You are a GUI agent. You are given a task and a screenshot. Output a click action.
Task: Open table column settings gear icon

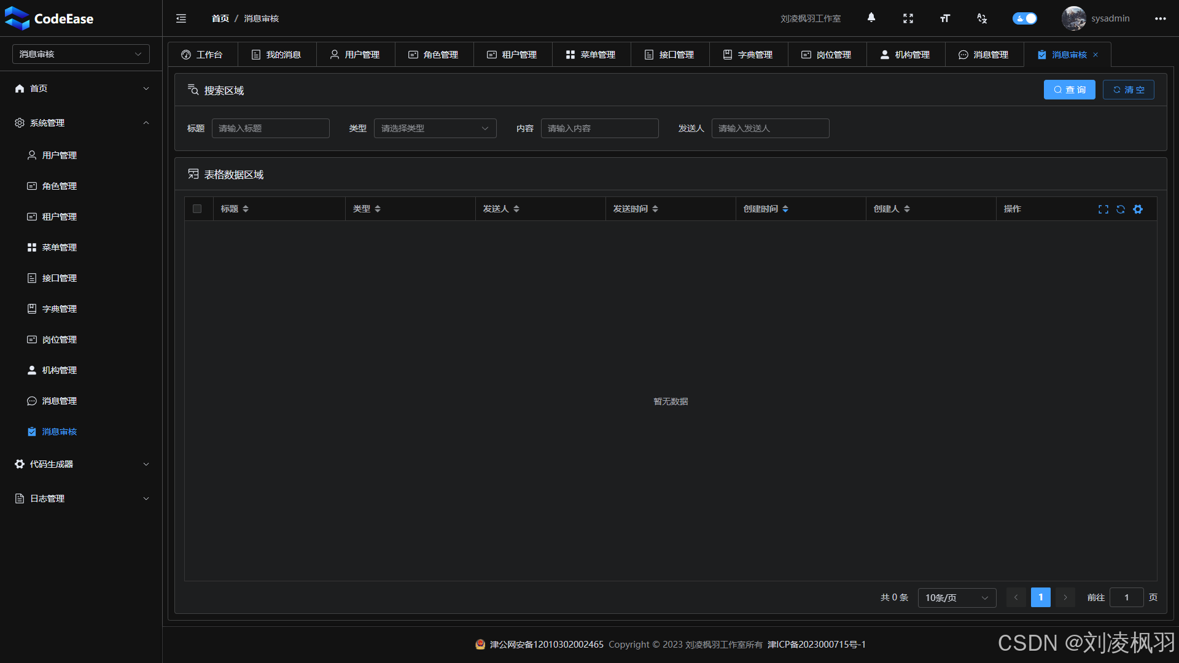click(x=1138, y=209)
